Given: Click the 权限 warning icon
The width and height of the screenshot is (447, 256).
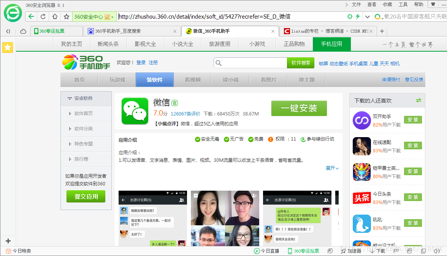Looking at the screenshot, I should coord(271,139).
